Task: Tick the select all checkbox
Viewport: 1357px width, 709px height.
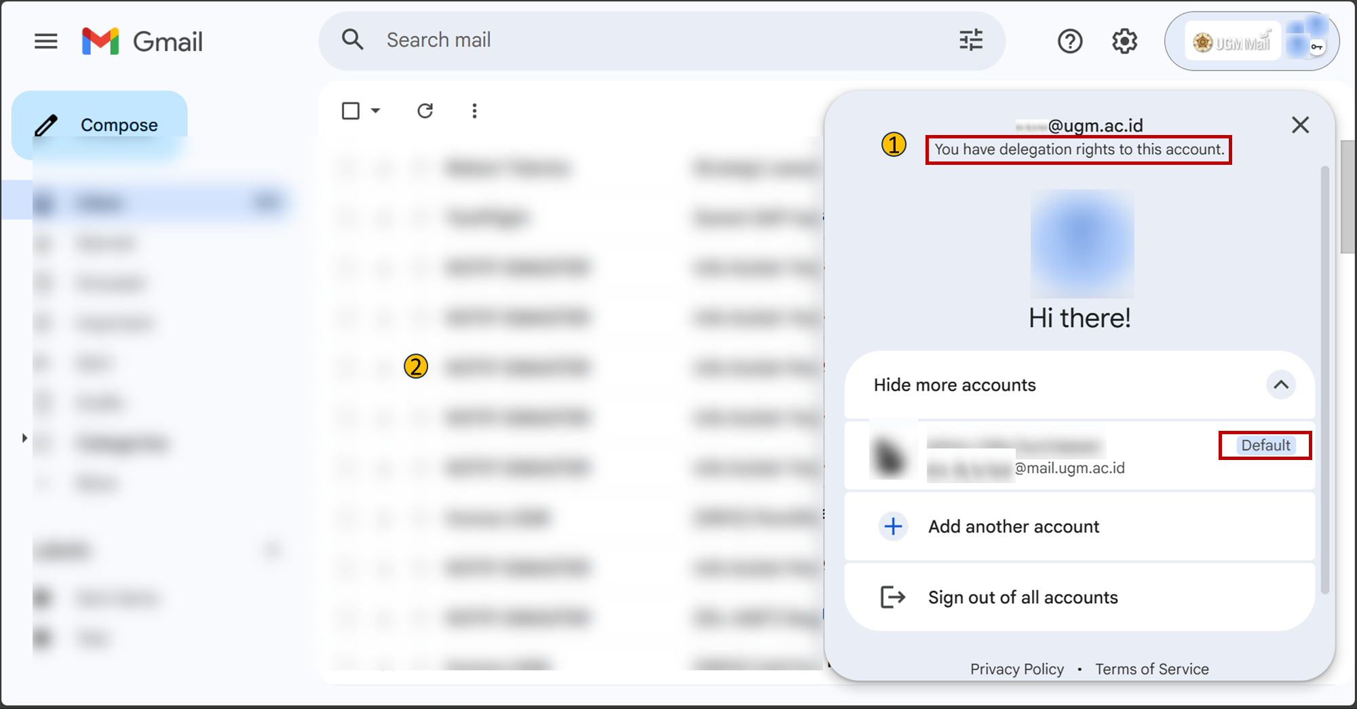Action: [351, 111]
